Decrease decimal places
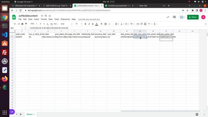 [x=47, y=24]
